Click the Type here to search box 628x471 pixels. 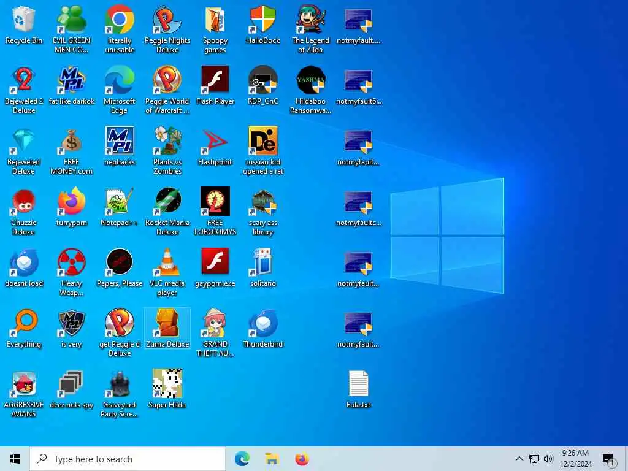click(128, 459)
